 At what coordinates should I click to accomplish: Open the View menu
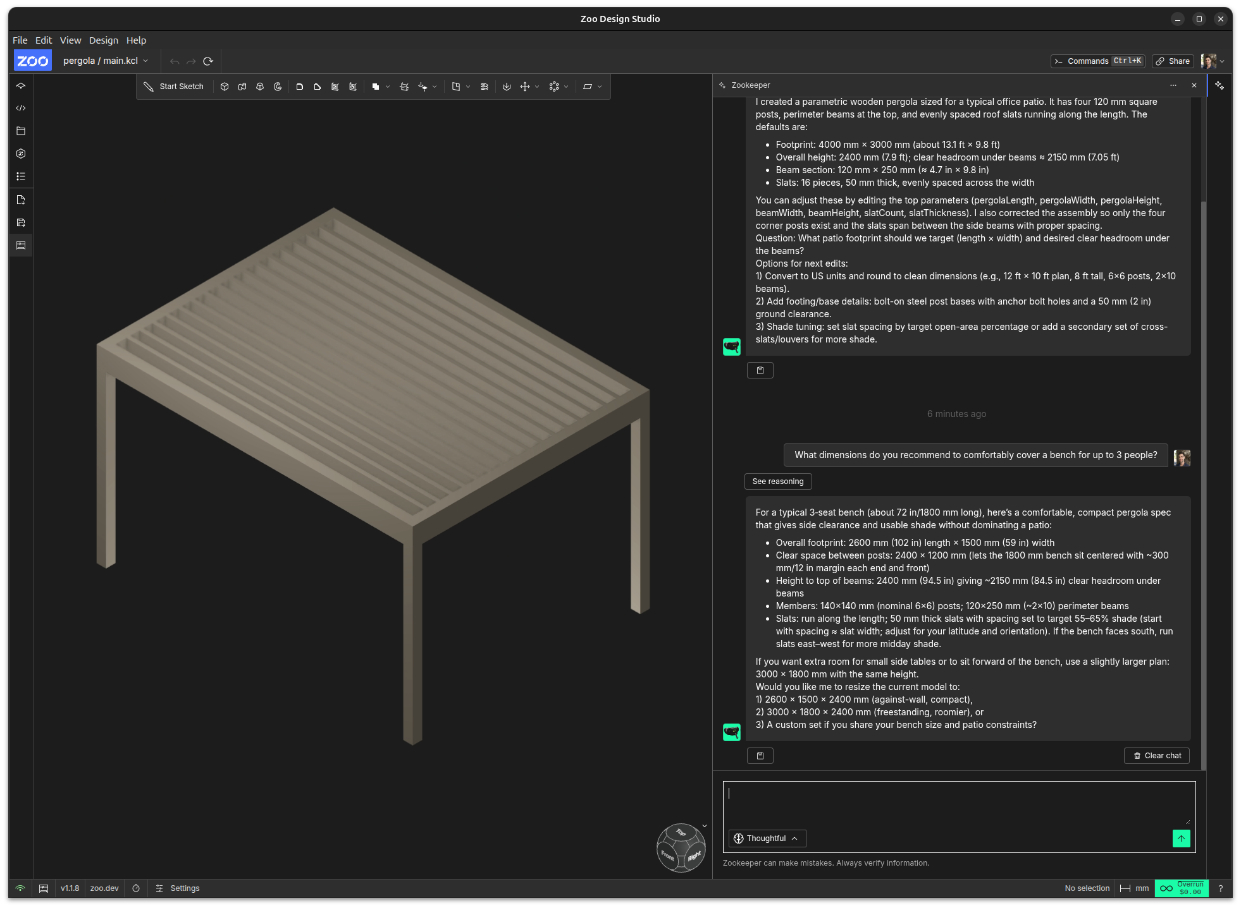[x=70, y=40]
